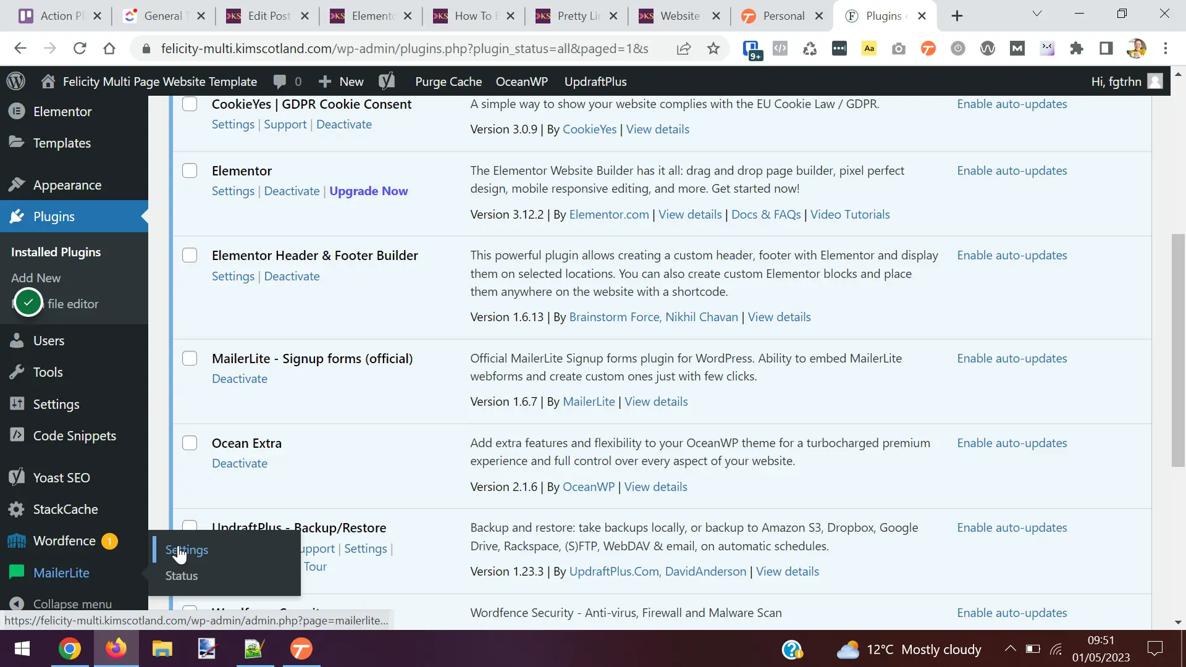
Task: Click the green checkmark circle icon
Action: (28, 303)
